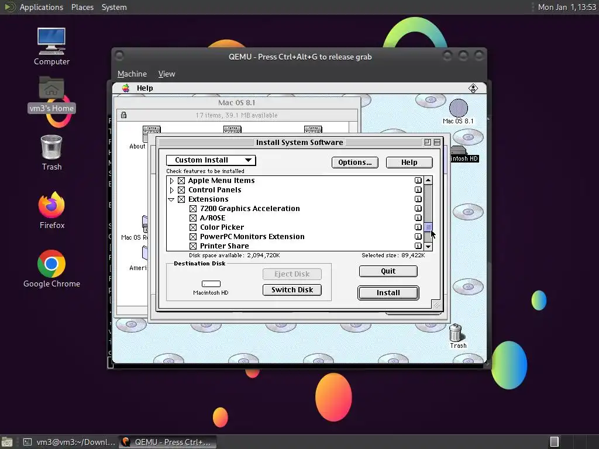Uncheck PowerPC Monitors Extension checkbox
The height and width of the screenshot is (449, 599).
tap(193, 237)
